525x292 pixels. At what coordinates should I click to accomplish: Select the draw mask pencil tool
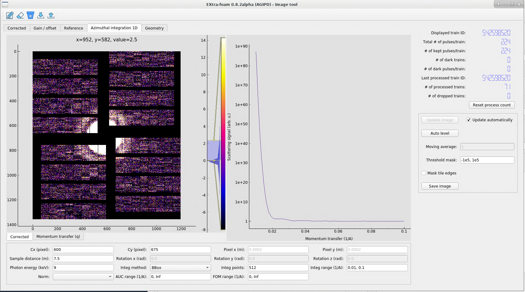pos(10,15)
